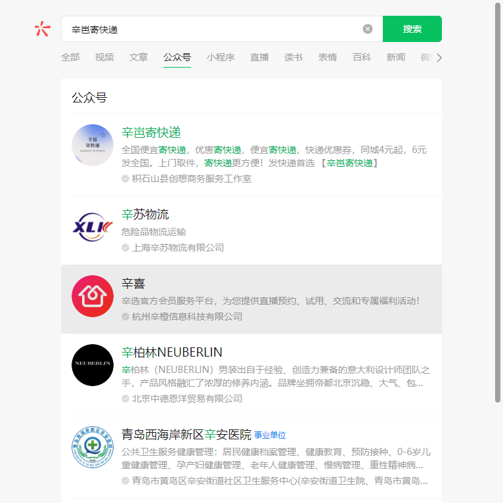The width and height of the screenshot is (503, 503).
Task: Click the green 搜索 button
Action: [412, 29]
